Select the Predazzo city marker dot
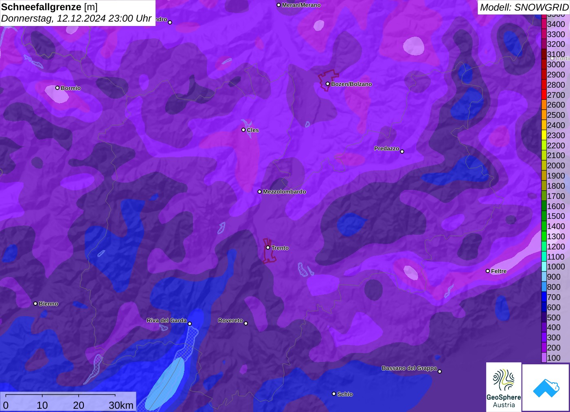Viewport: 570px width, 412px height. pyautogui.click(x=402, y=151)
